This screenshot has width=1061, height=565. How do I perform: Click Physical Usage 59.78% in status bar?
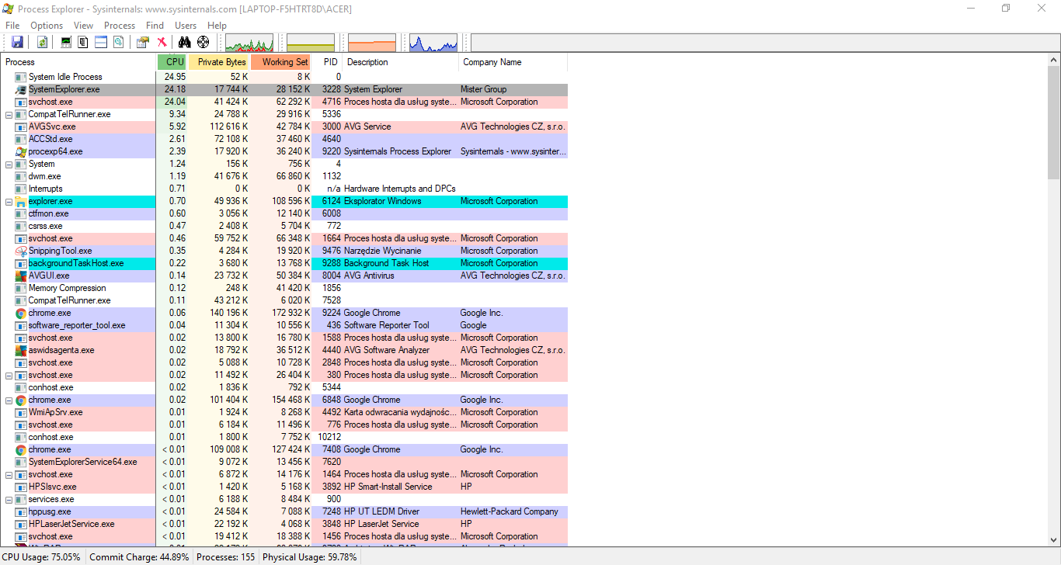[309, 557]
